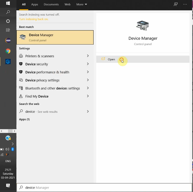
Task: Expand the web results arrow
Action: tap(88, 111)
